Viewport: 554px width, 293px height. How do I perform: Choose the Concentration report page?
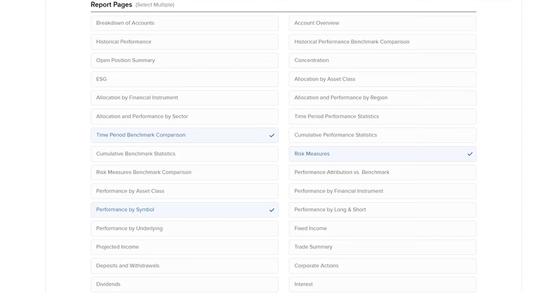382,60
